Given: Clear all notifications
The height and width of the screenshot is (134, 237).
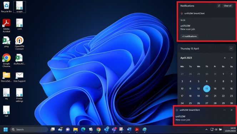Looking at the screenshot, I should pyautogui.click(x=227, y=6).
